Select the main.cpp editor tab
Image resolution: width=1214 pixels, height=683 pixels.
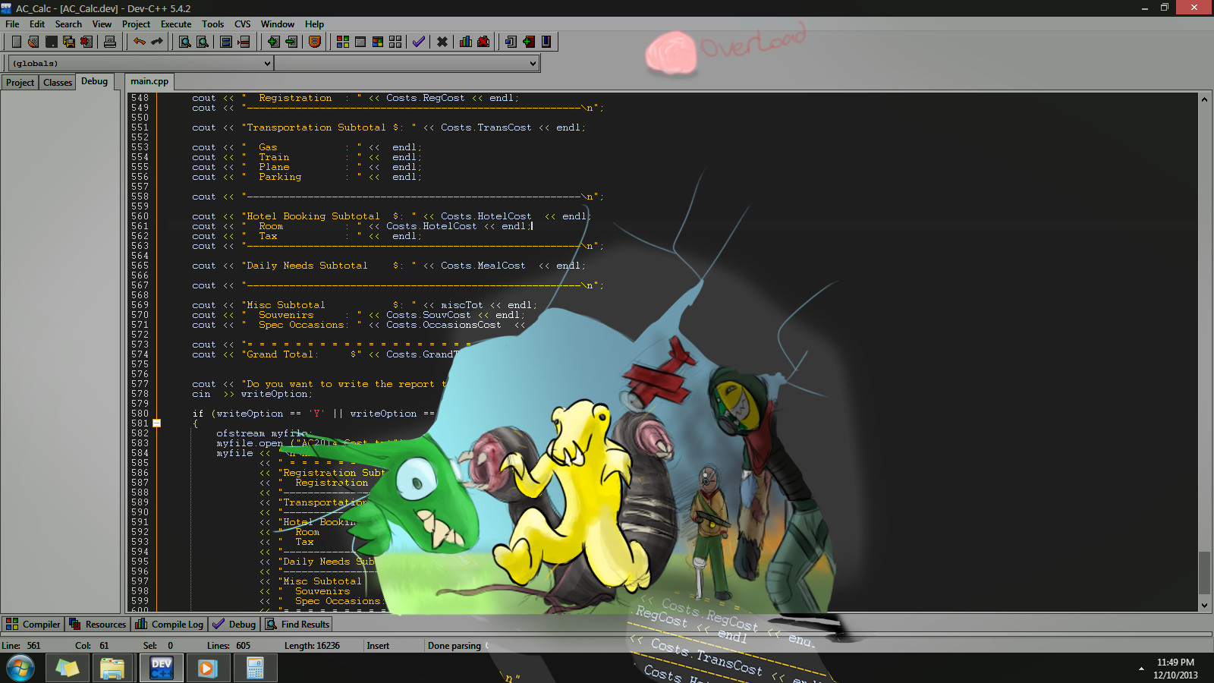coord(149,81)
